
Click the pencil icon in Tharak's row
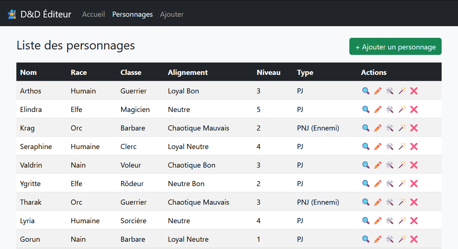pos(378,202)
